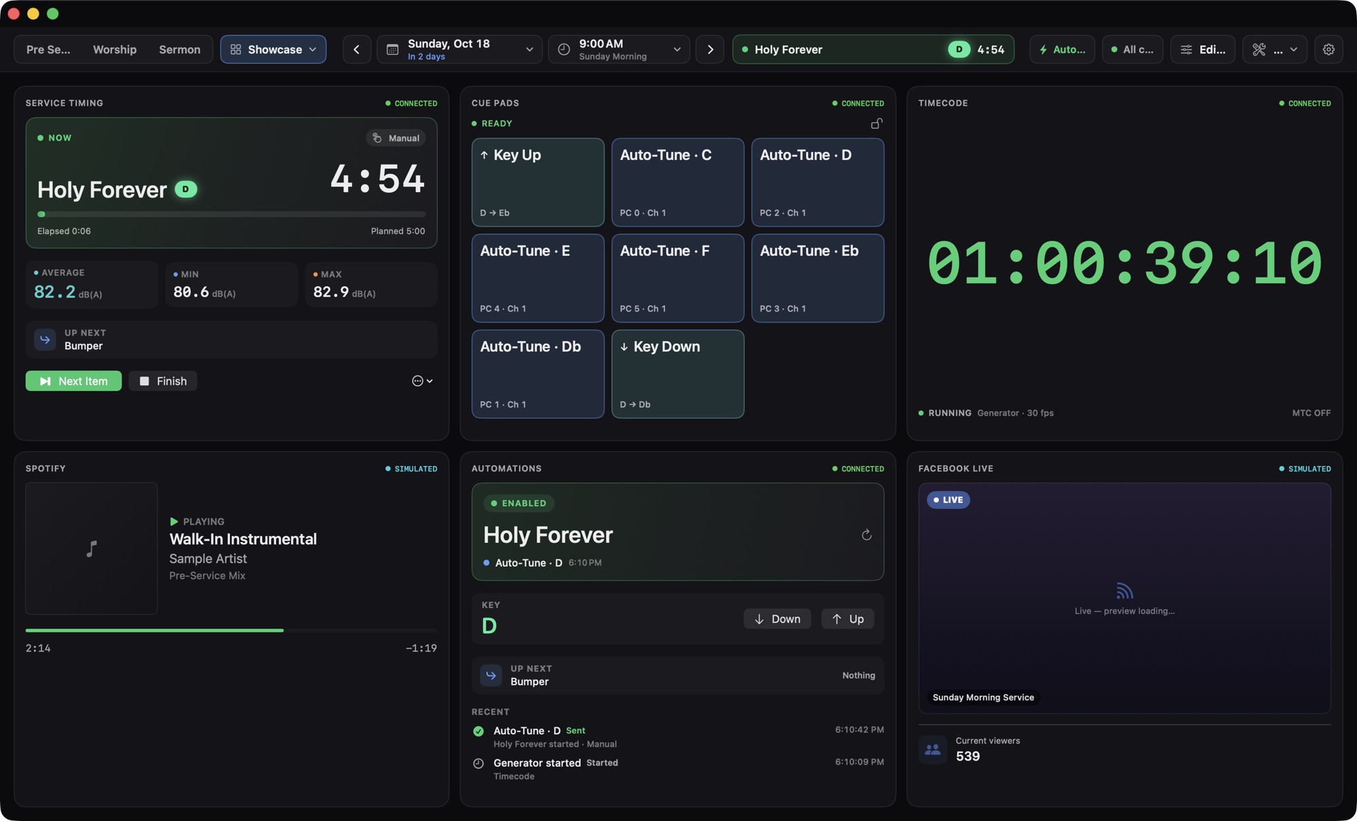Click the tools wrench icon dropdown
The height and width of the screenshot is (821, 1357).
[x=1275, y=50]
